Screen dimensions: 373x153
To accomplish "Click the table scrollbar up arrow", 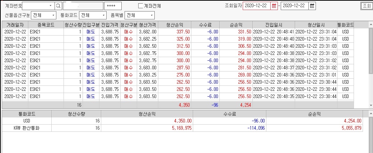I will click(371, 24).
